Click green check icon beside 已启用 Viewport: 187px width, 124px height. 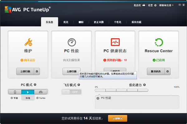(x=154, y=60)
